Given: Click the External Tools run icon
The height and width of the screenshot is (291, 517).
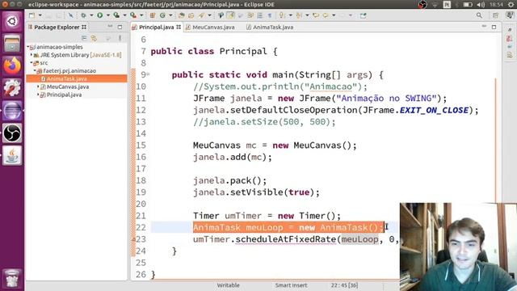Looking at the screenshot, I should pyautogui.click(x=132, y=15).
